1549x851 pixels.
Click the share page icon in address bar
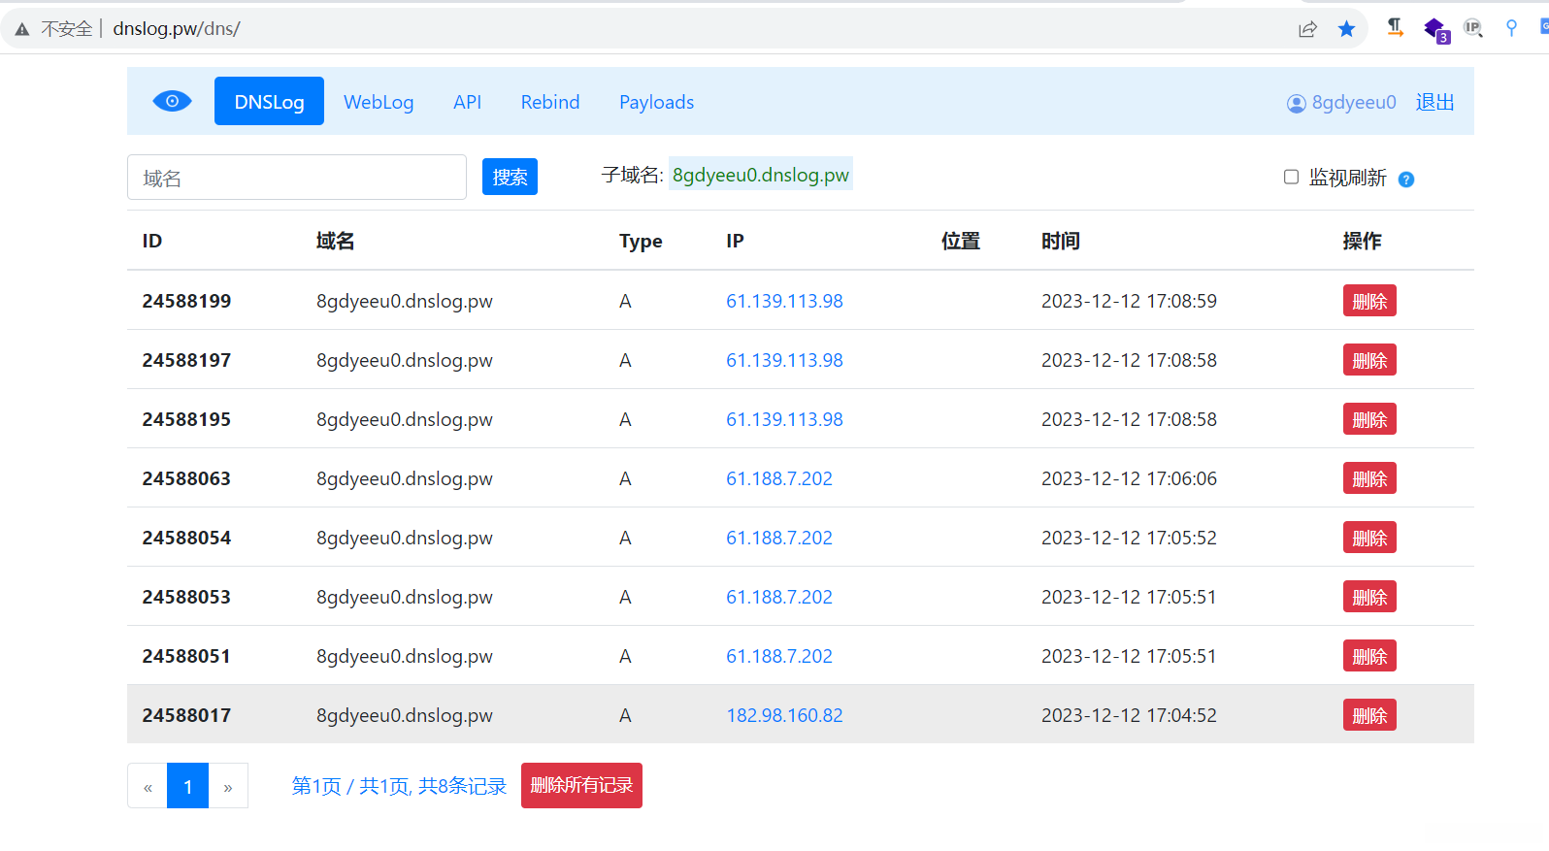click(x=1307, y=29)
